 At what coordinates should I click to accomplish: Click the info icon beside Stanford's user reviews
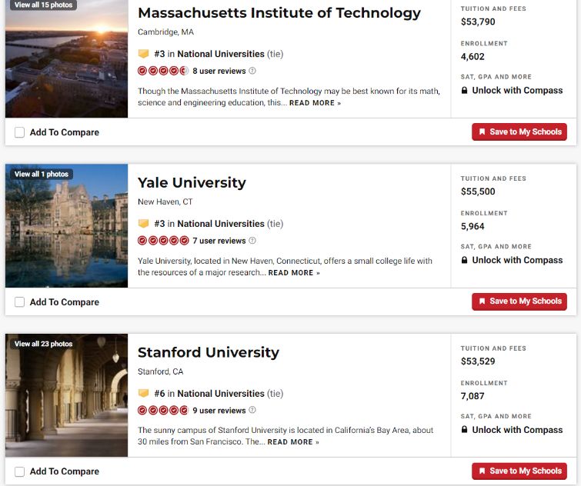click(x=252, y=411)
